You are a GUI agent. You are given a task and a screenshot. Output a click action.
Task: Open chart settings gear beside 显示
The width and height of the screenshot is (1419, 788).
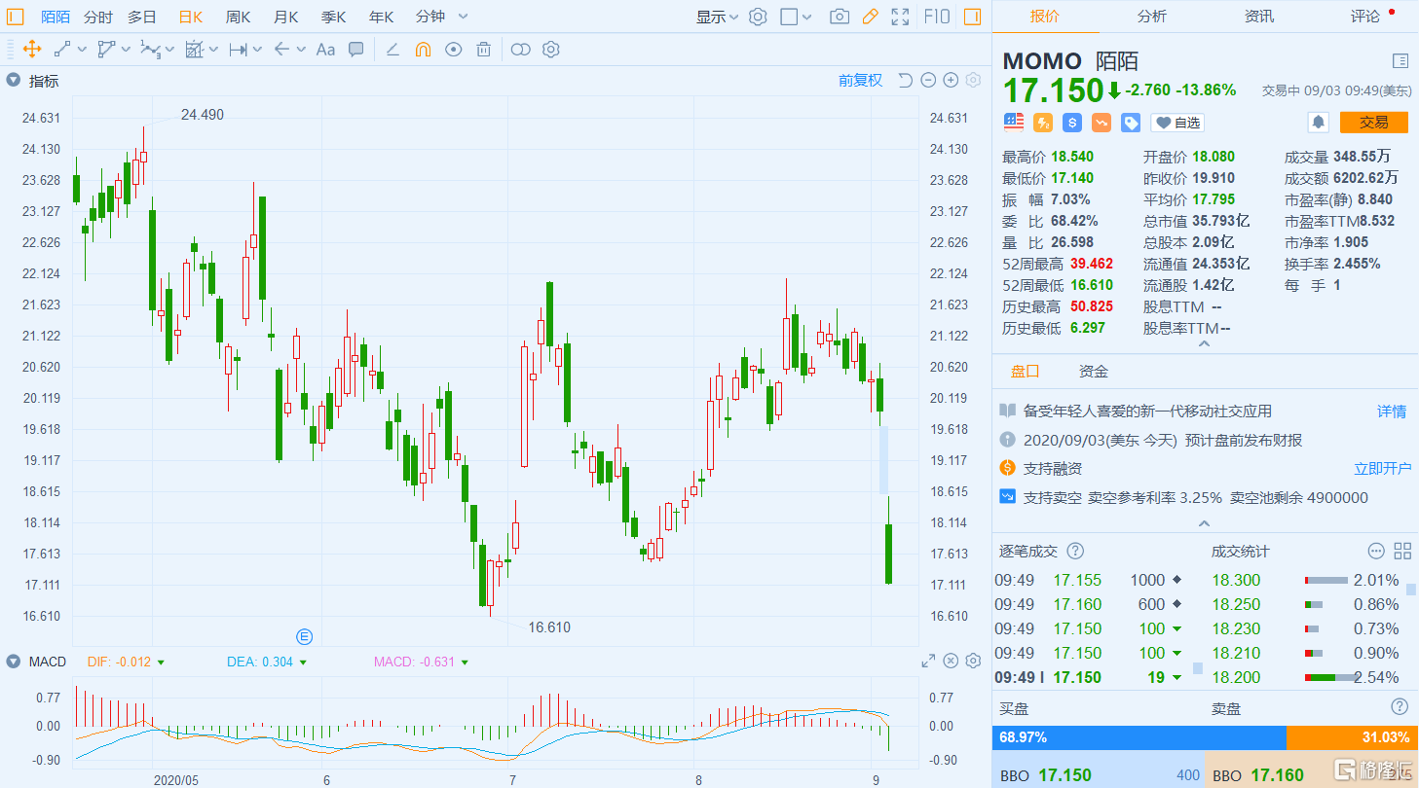coord(758,17)
